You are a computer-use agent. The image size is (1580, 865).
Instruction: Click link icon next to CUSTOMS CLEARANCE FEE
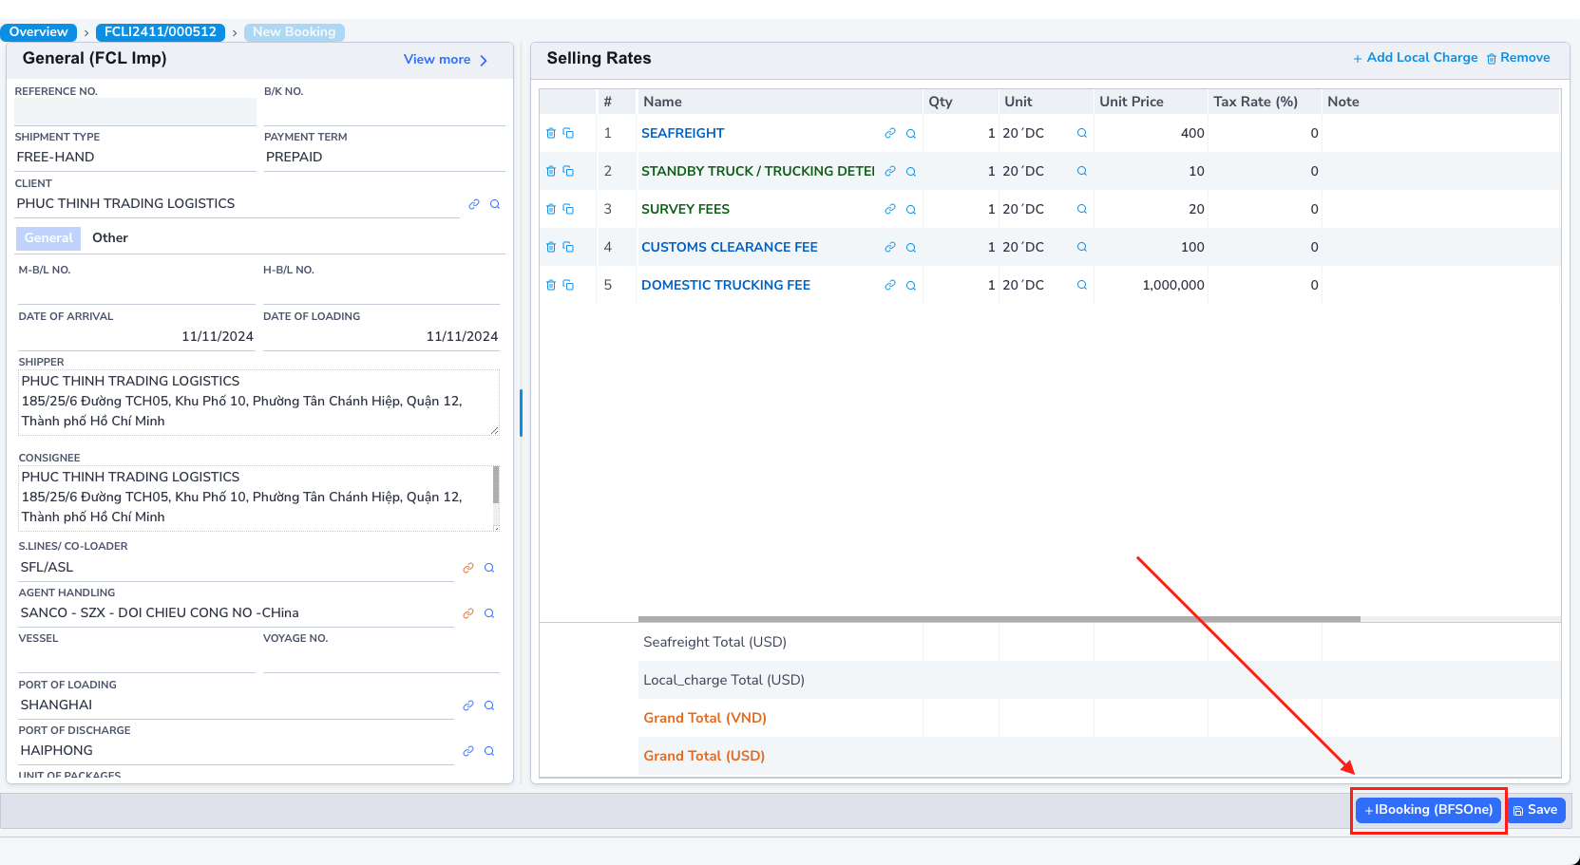pos(890,248)
